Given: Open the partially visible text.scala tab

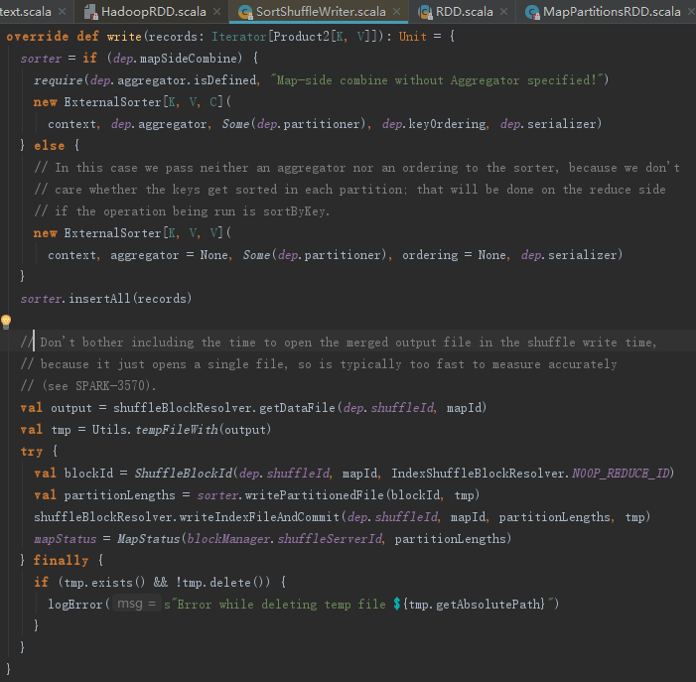Looking at the screenshot, I should click(25, 12).
